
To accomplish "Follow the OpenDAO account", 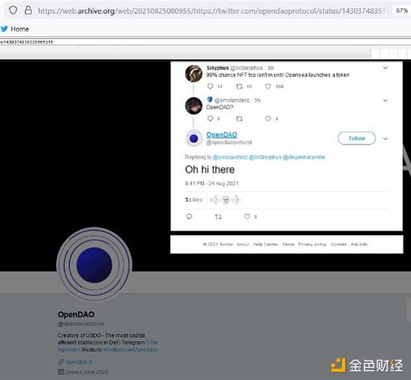I will (357, 138).
